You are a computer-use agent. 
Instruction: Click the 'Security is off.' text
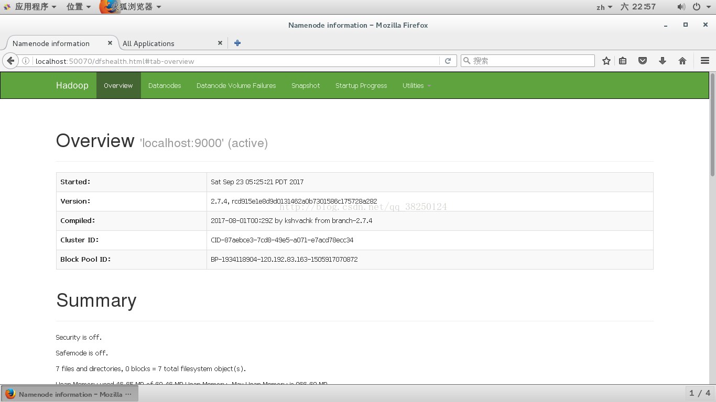(79, 338)
